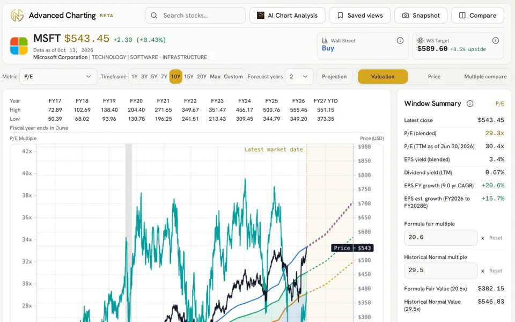Reset the Formula fair multiple
Viewport: 515px width, 322px height.
(x=496, y=238)
